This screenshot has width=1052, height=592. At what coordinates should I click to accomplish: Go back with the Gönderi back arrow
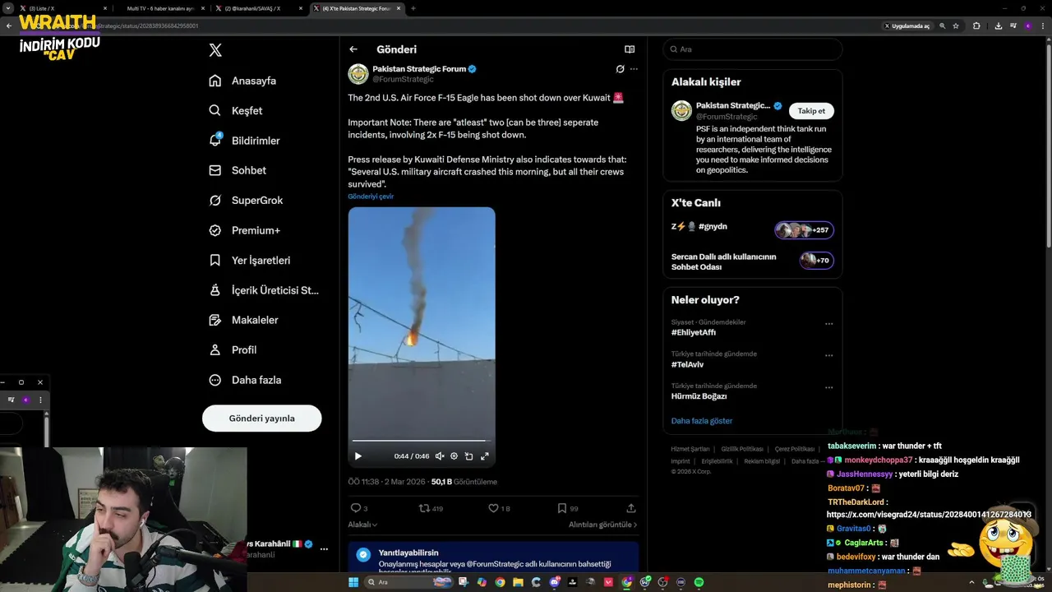(x=353, y=49)
